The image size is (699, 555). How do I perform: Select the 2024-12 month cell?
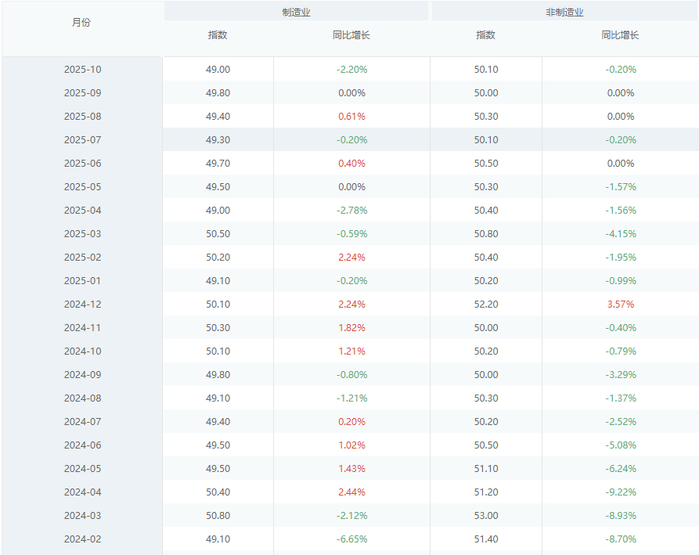point(82,305)
